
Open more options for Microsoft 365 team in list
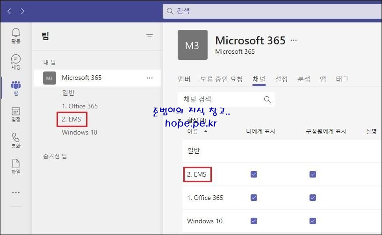(150, 78)
